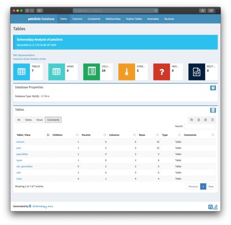This screenshot has height=225, width=231.
Task: Click the teal Views grid icon tile
Action: tap(56, 72)
